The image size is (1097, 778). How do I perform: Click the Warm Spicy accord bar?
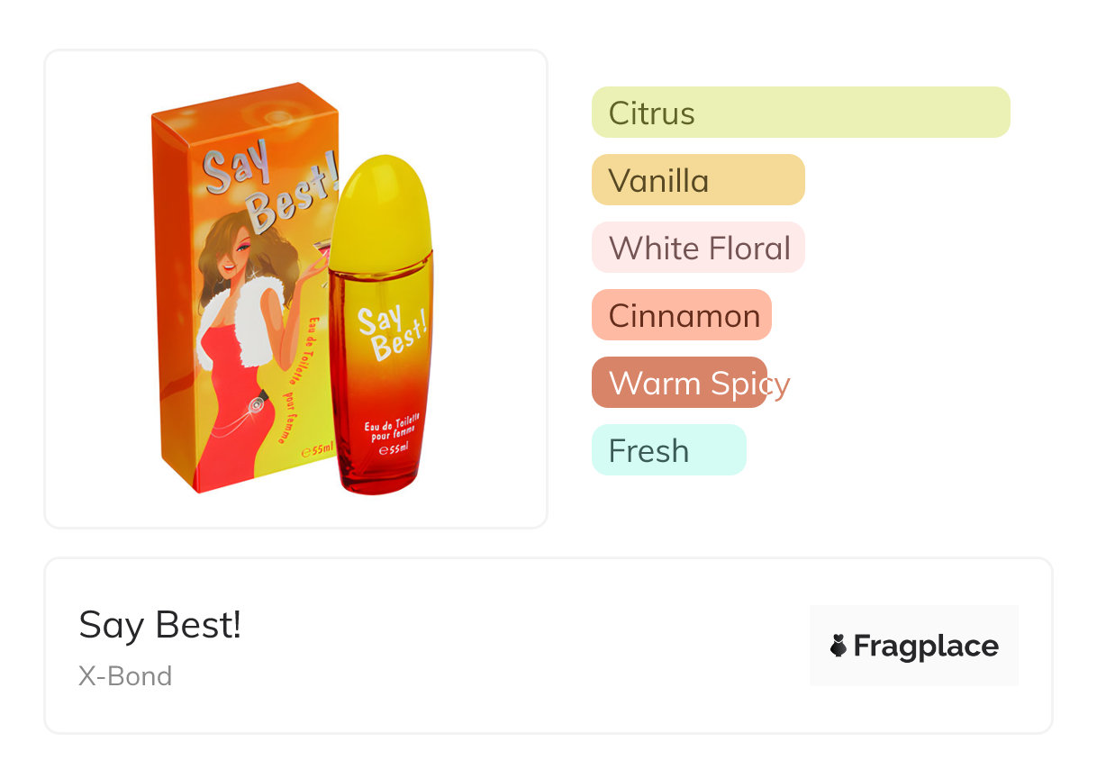679,383
